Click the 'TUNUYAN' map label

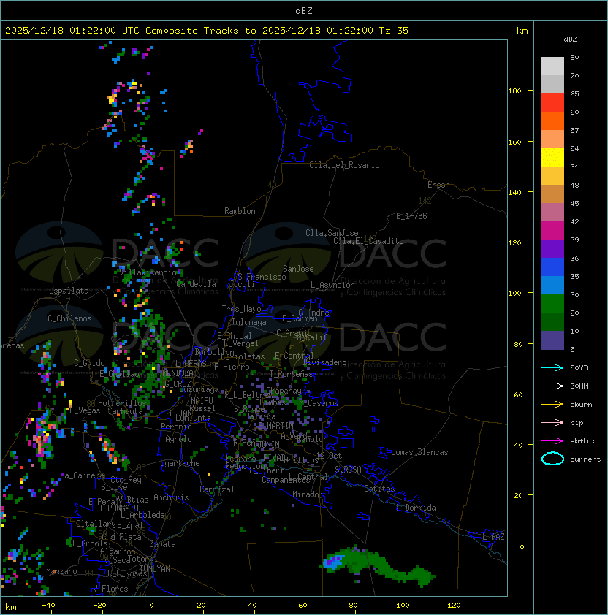point(155,569)
